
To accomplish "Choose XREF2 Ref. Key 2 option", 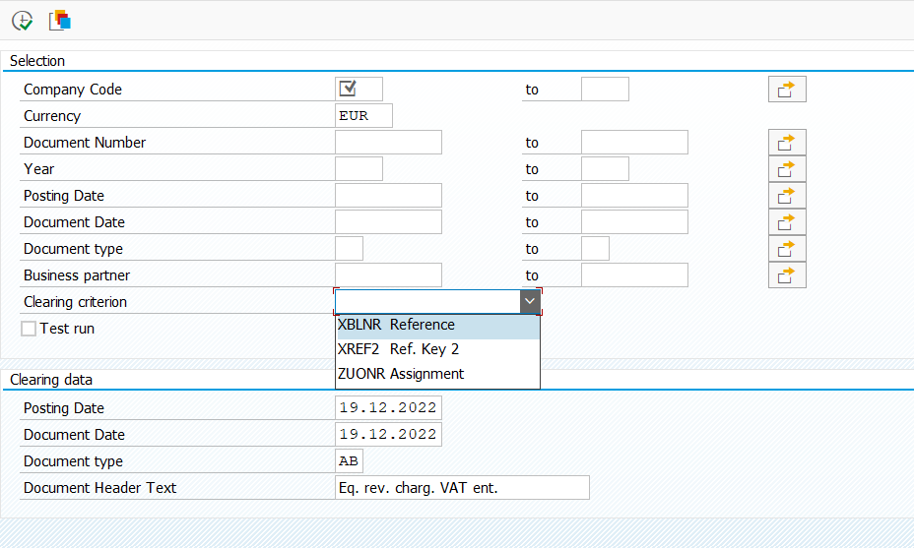I will (437, 349).
